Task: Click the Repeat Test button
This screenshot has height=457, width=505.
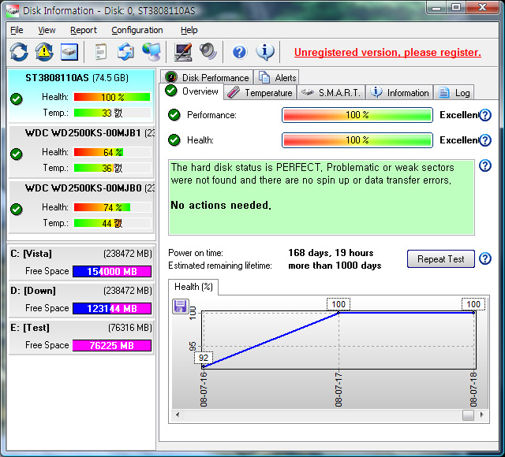Action: pos(441,259)
